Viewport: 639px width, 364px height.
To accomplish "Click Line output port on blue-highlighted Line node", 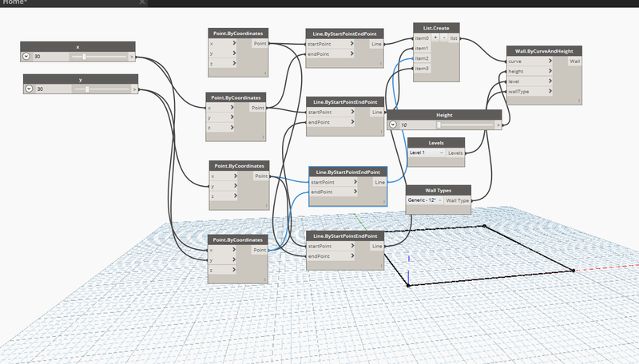I will coord(379,182).
